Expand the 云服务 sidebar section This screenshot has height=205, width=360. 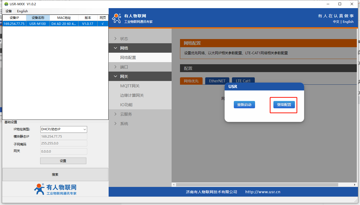coord(140,114)
